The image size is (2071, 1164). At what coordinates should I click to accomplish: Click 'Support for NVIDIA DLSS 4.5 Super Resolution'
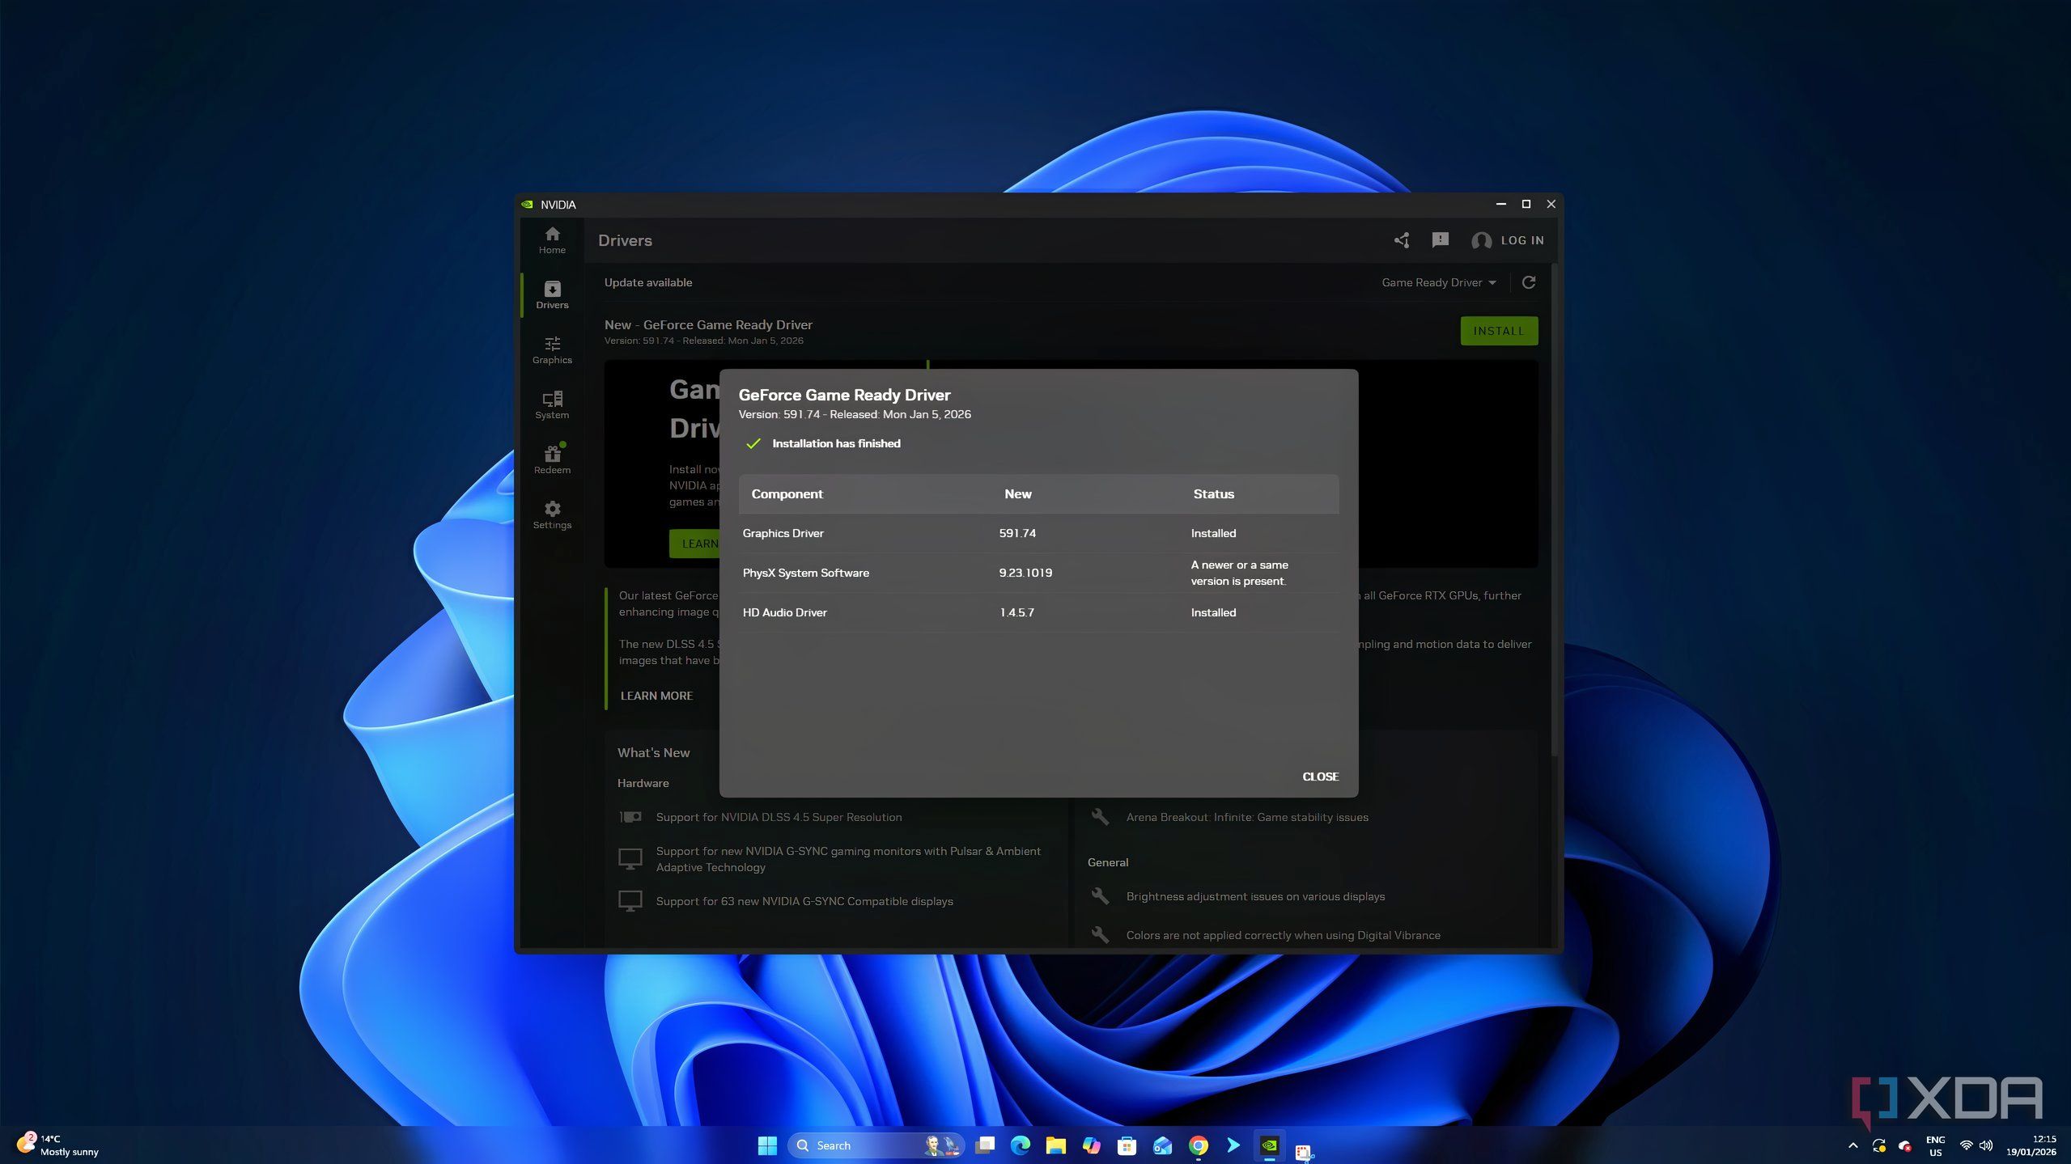click(x=779, y=817)
